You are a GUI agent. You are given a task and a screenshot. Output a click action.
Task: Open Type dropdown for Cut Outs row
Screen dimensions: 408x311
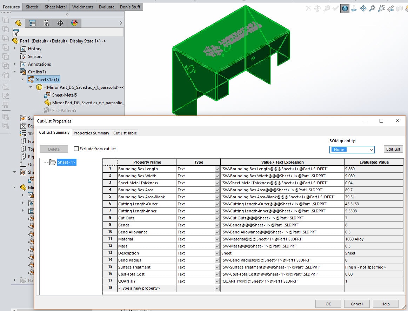(x=217, y=218)
